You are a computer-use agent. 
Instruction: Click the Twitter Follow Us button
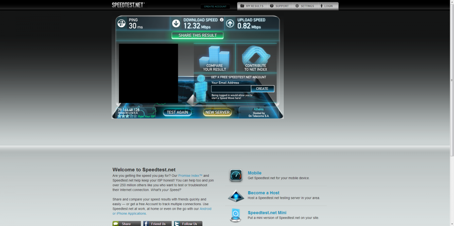pyautogui.click(x=188, y=224)
